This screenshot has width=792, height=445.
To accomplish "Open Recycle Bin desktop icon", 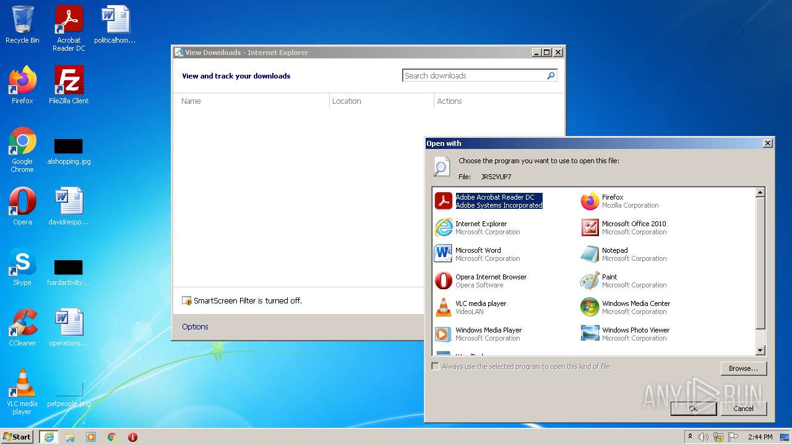I will click(22, 25).
